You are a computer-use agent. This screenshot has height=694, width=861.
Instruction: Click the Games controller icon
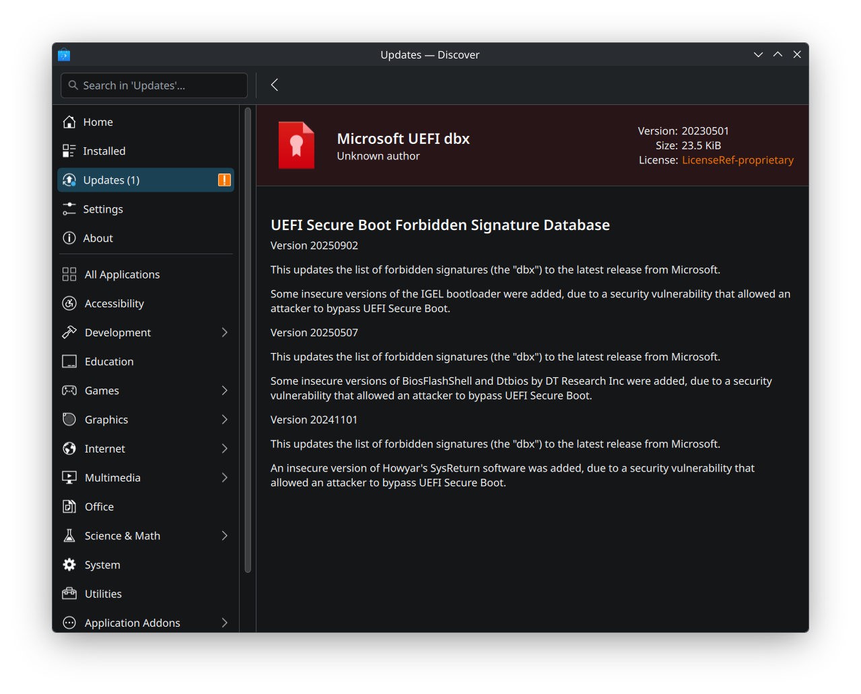(69, 391)
